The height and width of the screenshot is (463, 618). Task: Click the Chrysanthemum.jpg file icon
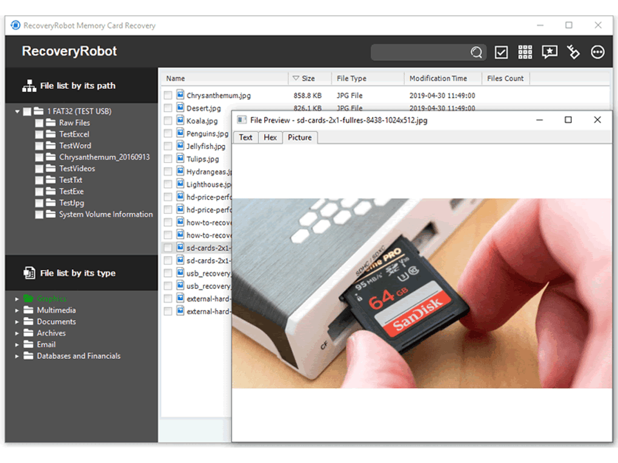coord(180,94)
